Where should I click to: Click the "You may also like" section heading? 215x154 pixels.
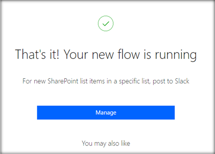coord(106,144)
